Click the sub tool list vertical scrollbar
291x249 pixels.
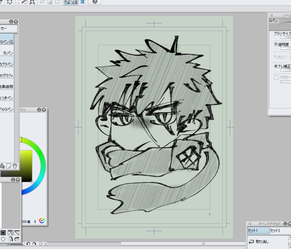(x=16, y=98)
